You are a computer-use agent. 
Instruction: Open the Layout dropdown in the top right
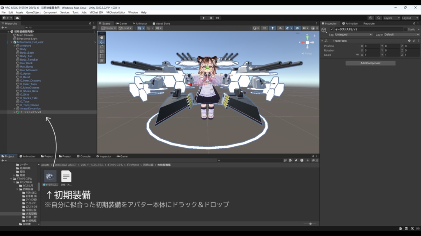point(410,18)
